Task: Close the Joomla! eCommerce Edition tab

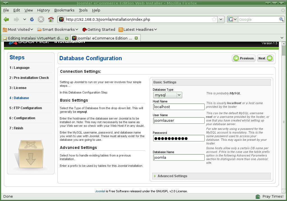Action: coord(136,38)
